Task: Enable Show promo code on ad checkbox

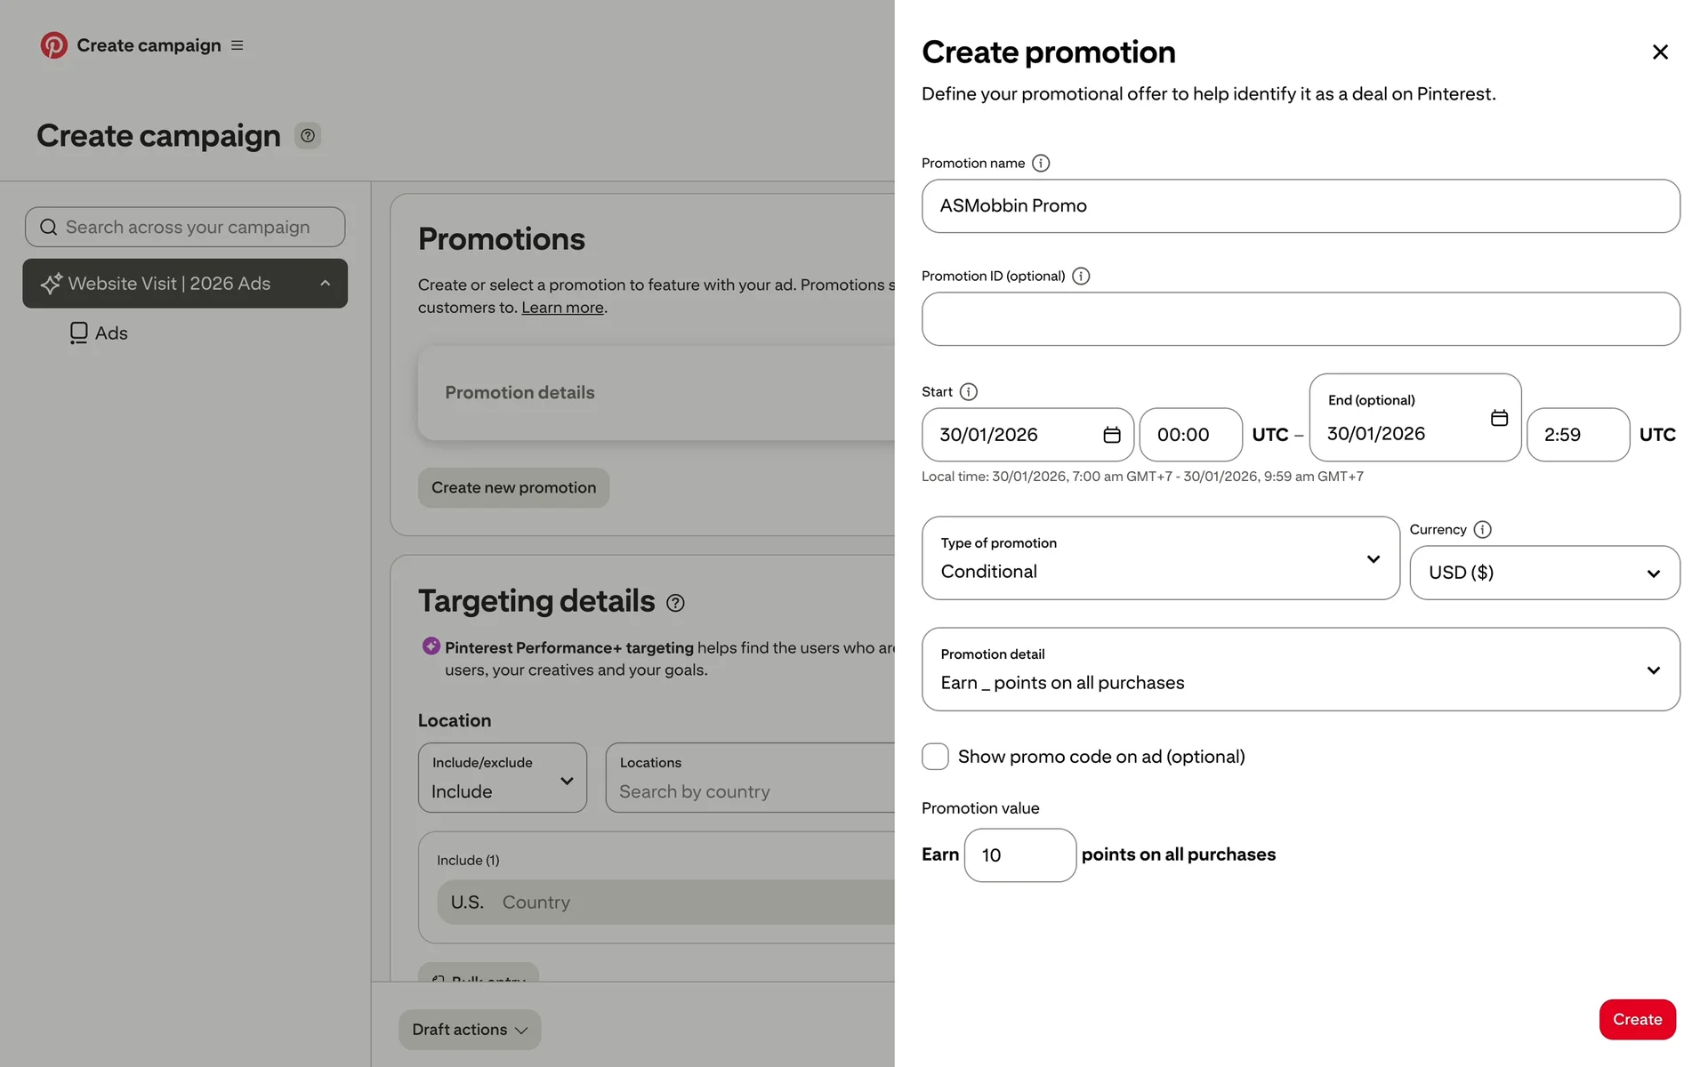Action: point(935,757)
